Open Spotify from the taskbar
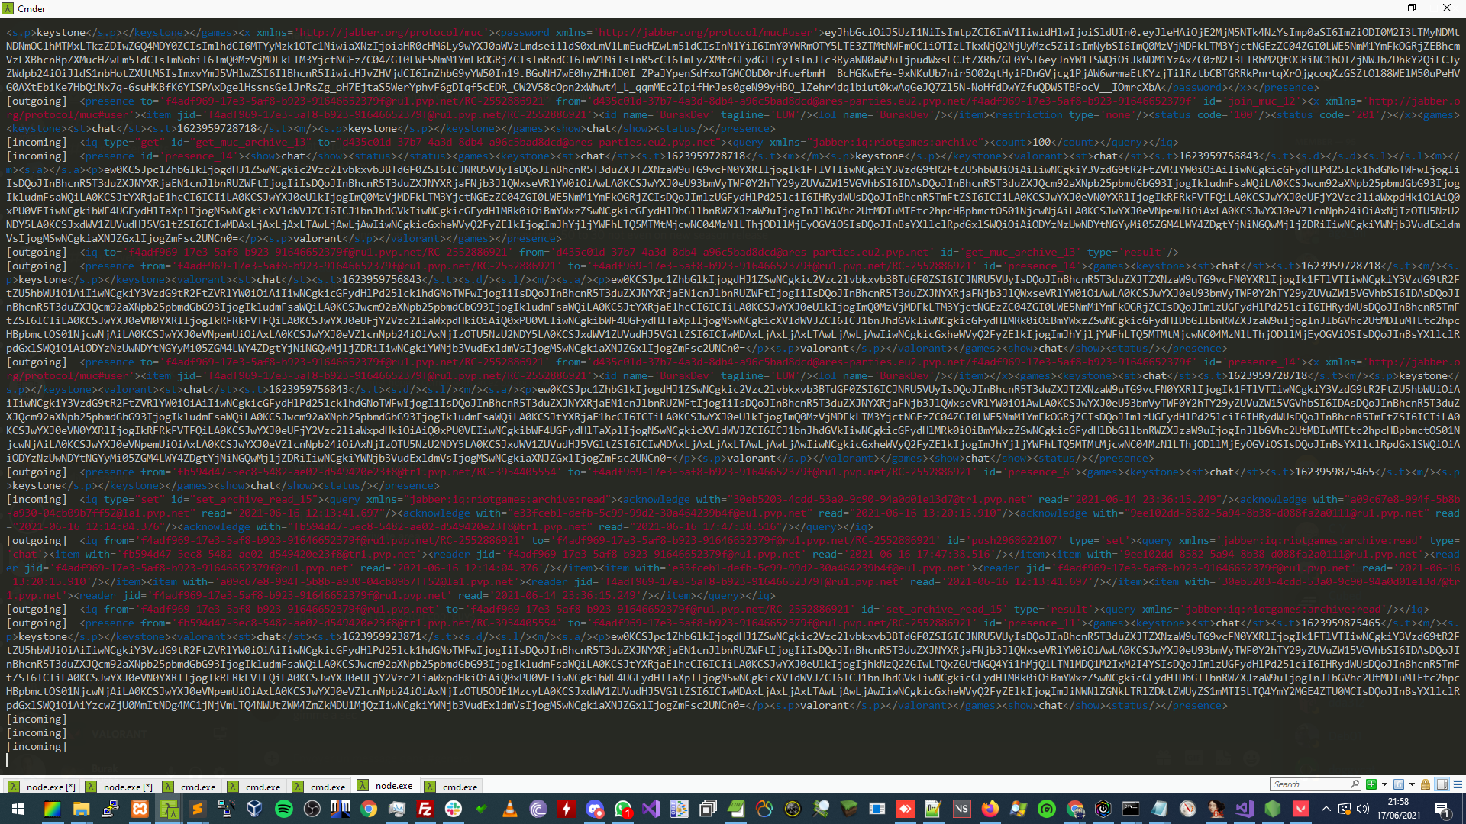 283,809
